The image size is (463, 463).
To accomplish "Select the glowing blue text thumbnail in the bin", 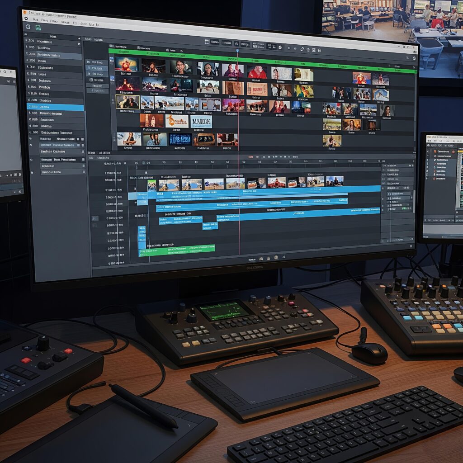I will (180, 139).
